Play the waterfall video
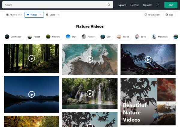Viewport: 180px width, 127px height. tap(90, 93)
